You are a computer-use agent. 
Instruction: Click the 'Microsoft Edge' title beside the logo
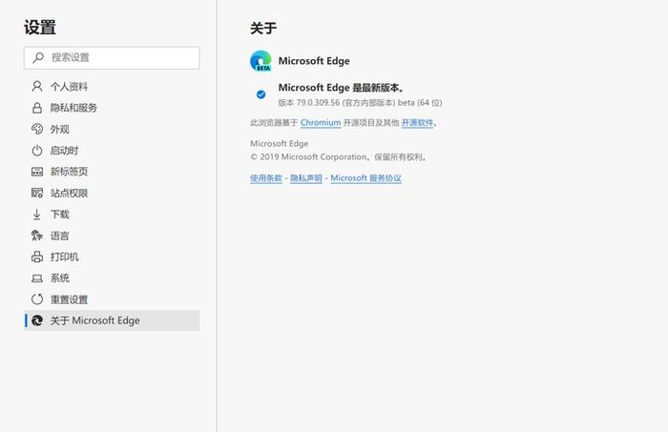point(314,61)
